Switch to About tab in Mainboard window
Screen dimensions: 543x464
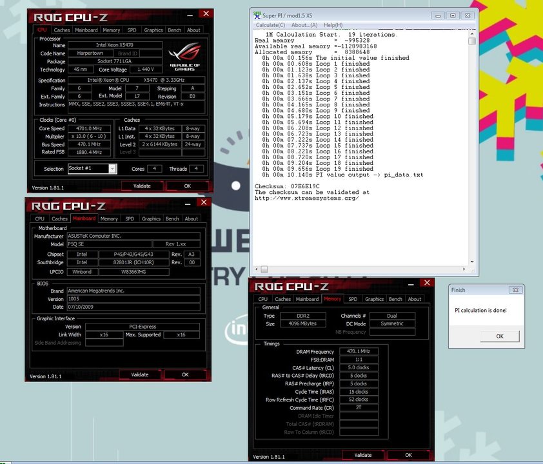coord(191,218)
